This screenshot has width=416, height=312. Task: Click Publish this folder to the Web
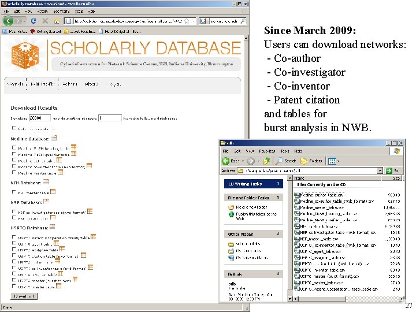point(256,216)
